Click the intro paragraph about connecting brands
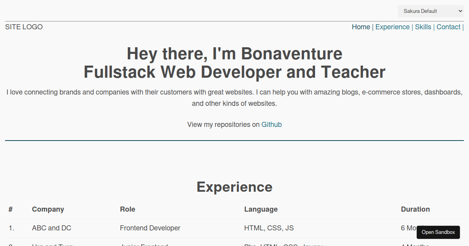 coord(234,98)
